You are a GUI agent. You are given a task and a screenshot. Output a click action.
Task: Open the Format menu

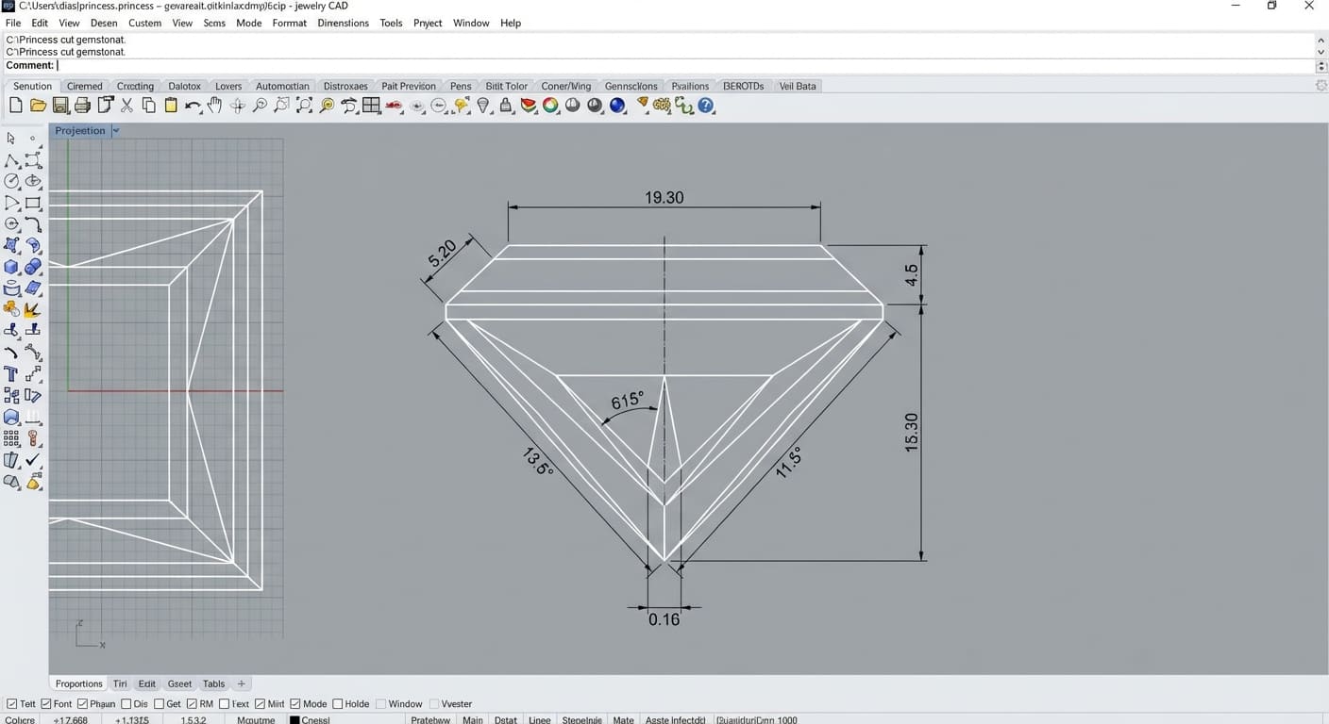coord(289,23)
